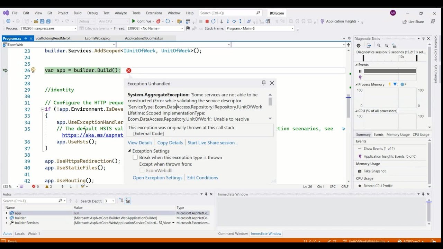Collapse the Events graph section
This screenshot has width=443, height=249.
pos(356,65)
